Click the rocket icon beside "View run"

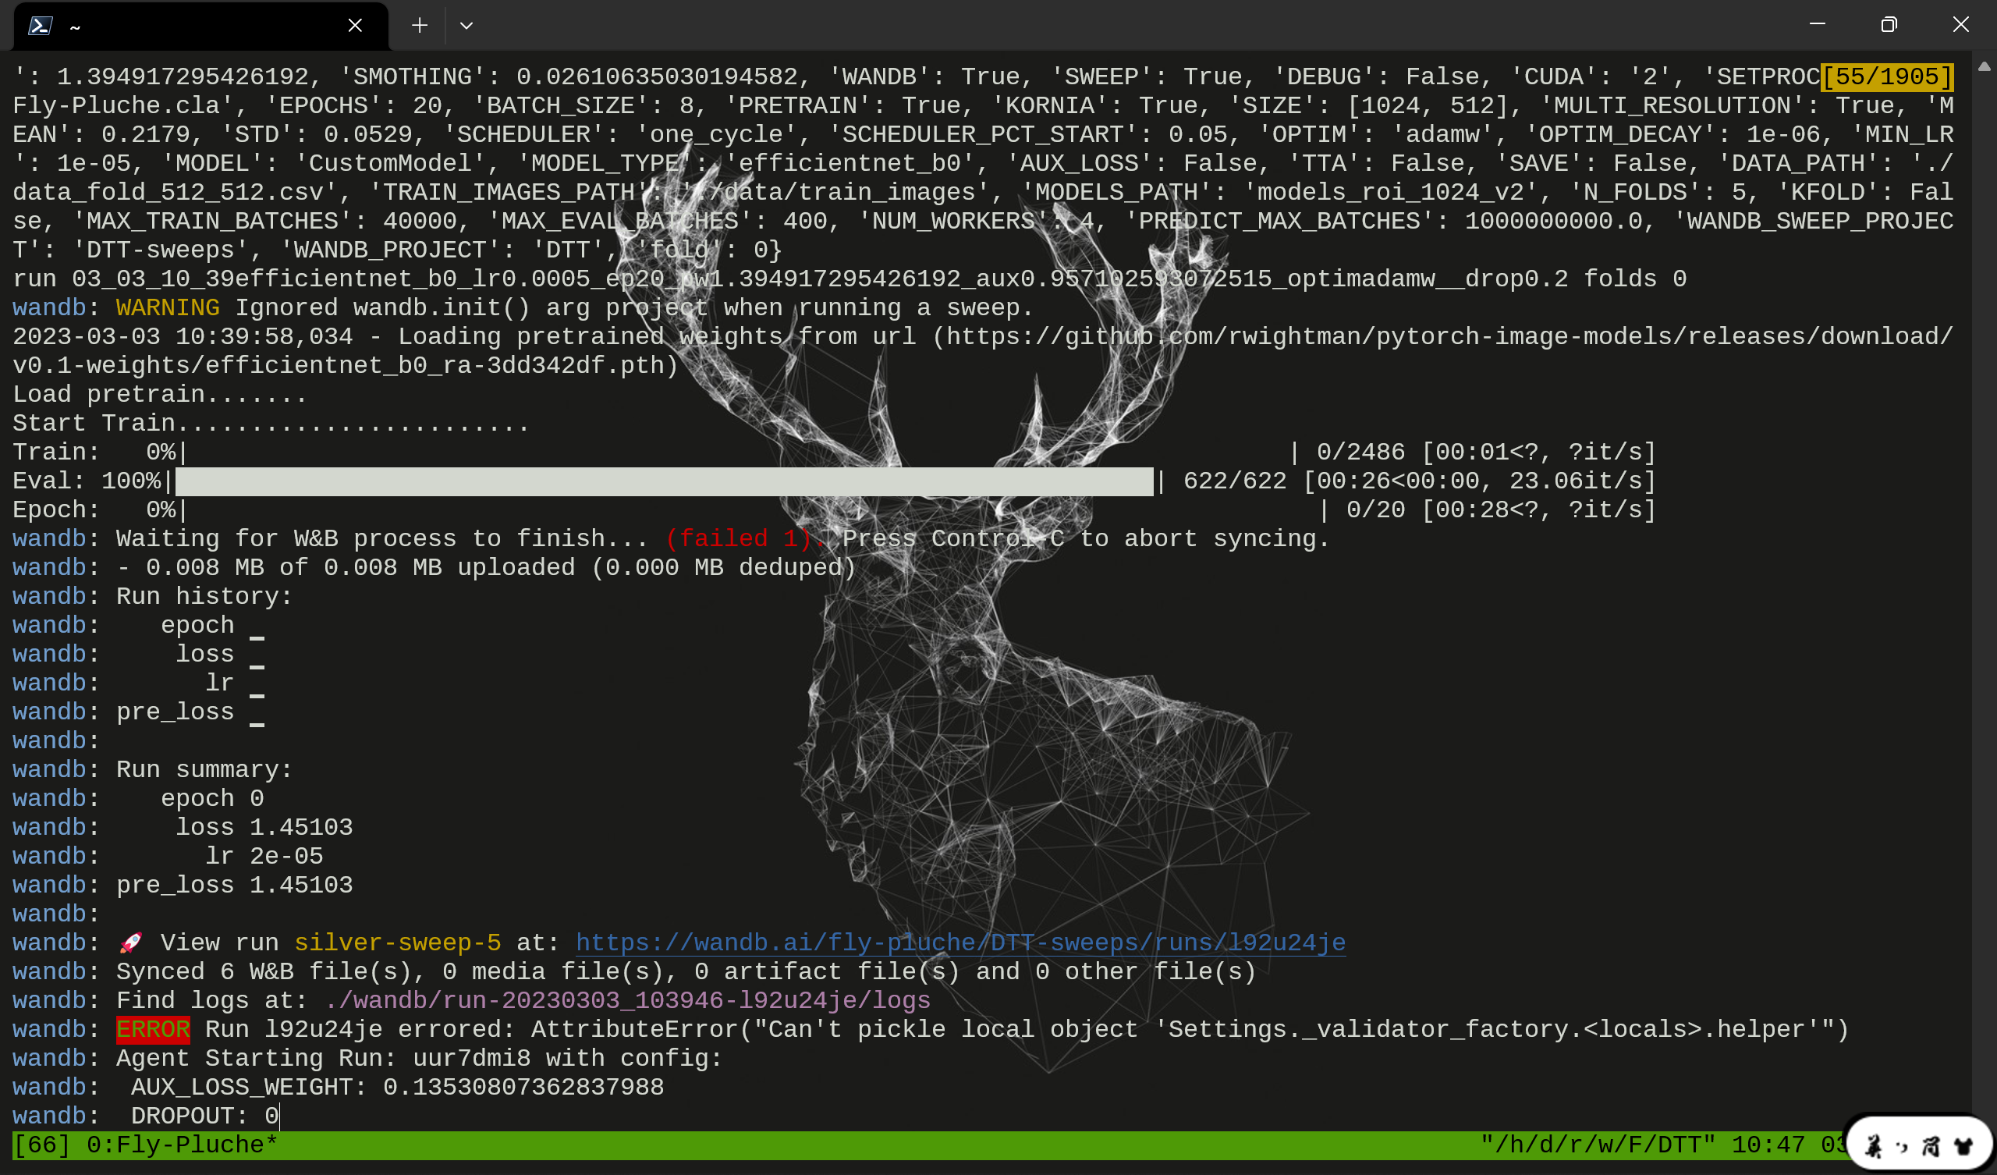pyautogui.click(x=131, y=942)
